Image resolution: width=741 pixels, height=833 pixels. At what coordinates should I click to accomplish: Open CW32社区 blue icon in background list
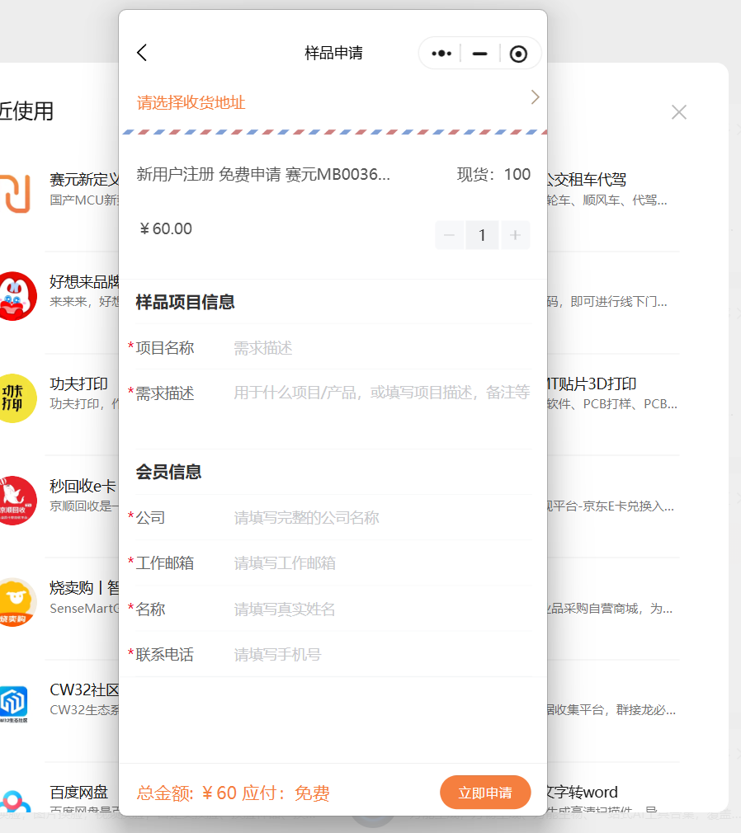coord(14,703)
